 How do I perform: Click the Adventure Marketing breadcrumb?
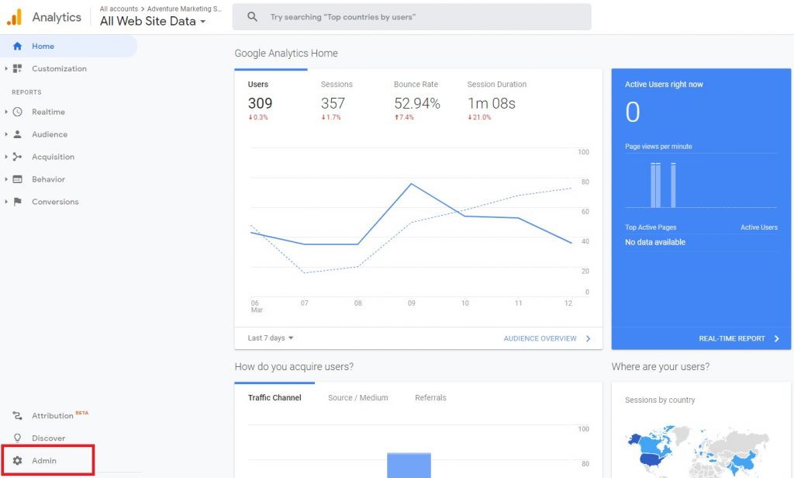coord(185,9)
